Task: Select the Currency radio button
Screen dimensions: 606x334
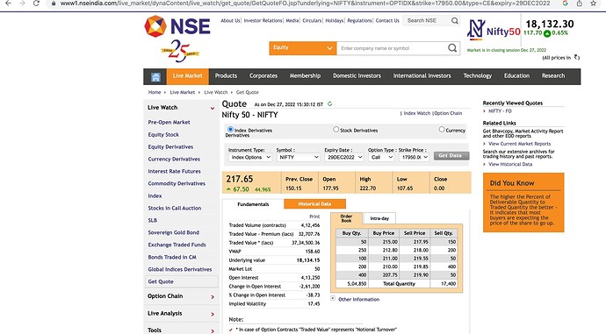Action: (442, 129)
